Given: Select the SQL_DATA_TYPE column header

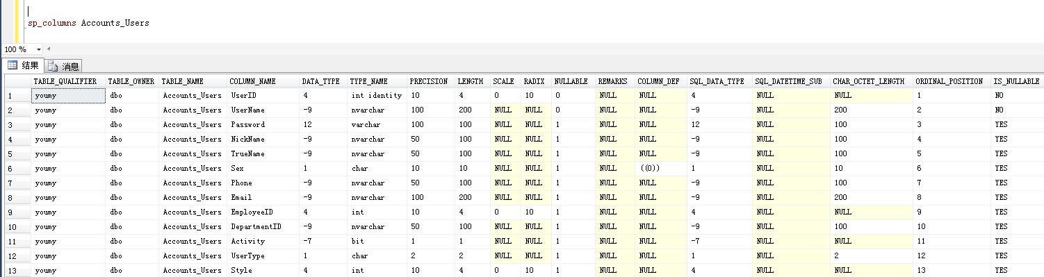Looking at the screenshot, I should point(719,81).
